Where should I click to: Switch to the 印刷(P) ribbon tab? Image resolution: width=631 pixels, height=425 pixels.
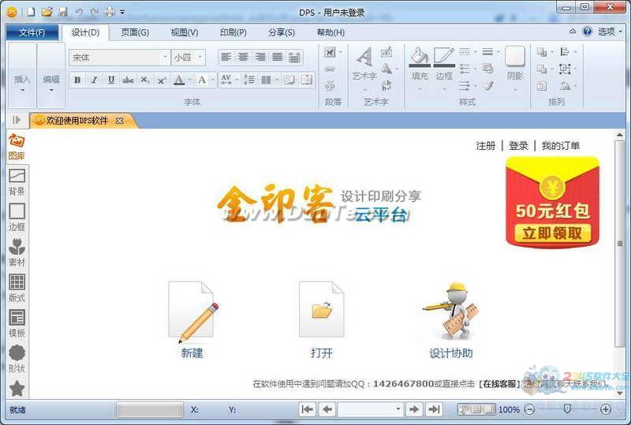(x=233, y=32)
